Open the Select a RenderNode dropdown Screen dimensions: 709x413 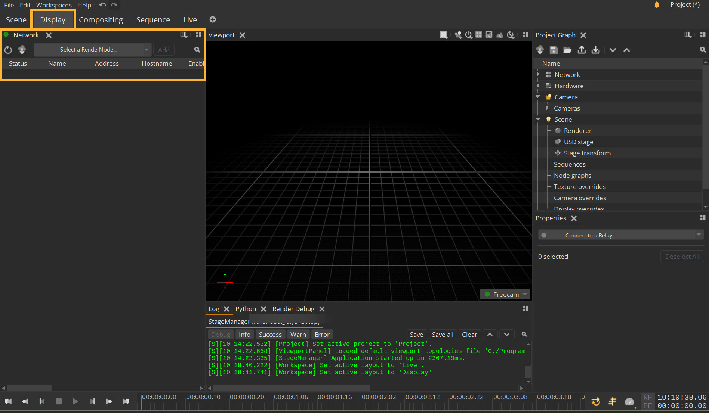pos(92,50)
